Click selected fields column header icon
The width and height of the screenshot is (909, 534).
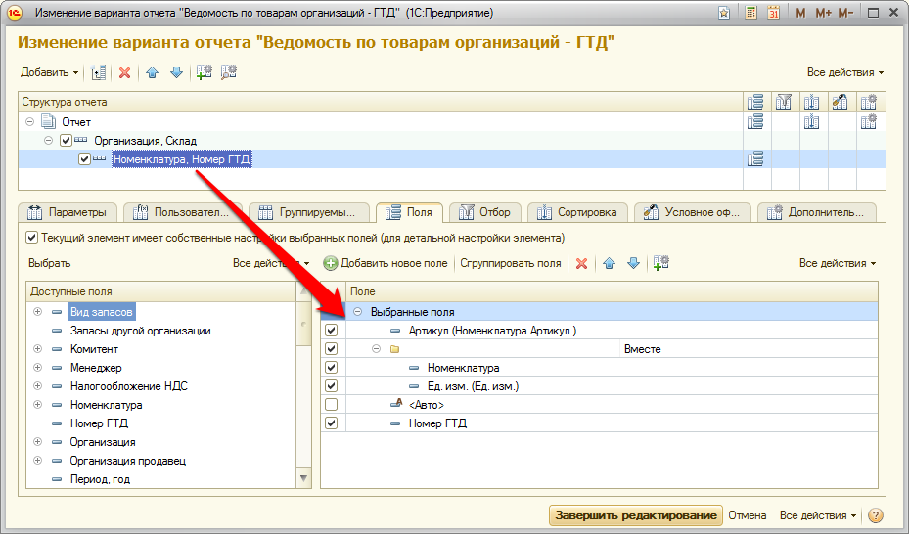coord(755,102)
